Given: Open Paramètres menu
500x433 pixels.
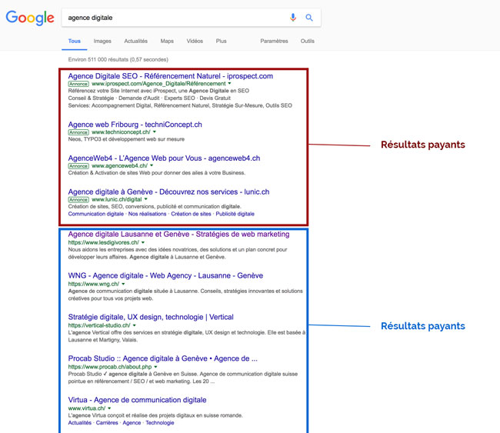Looking at the screenshot, I should [x=274, y=41].
